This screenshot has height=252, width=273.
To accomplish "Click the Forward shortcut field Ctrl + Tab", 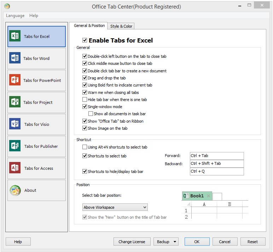I will coord(217,156).
